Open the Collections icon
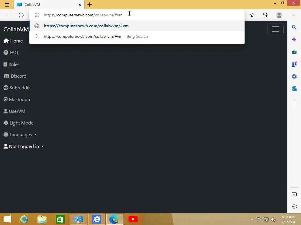 pos(266,15)
